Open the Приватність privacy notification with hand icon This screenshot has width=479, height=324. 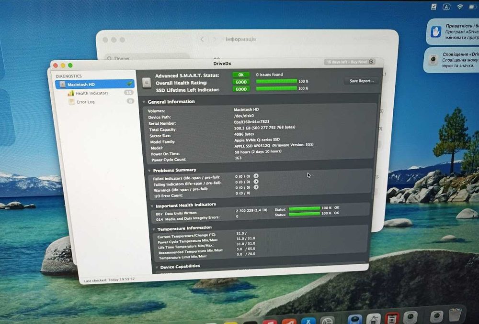[x=453, y=32]
